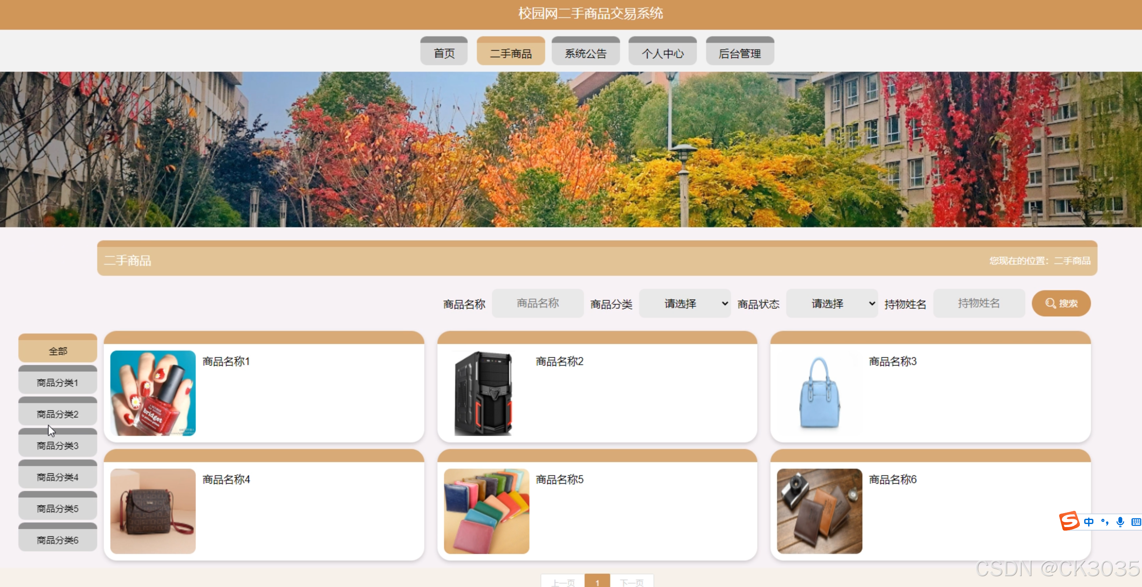Image resolution: width=1142 pixels, height=587 pixels.
Task: Click the Sogou input method logo icon
Action: (x=1069, y=521)
